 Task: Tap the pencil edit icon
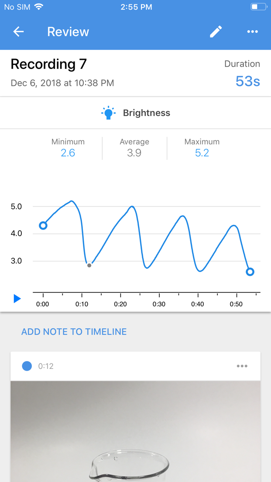pos(216,31)
